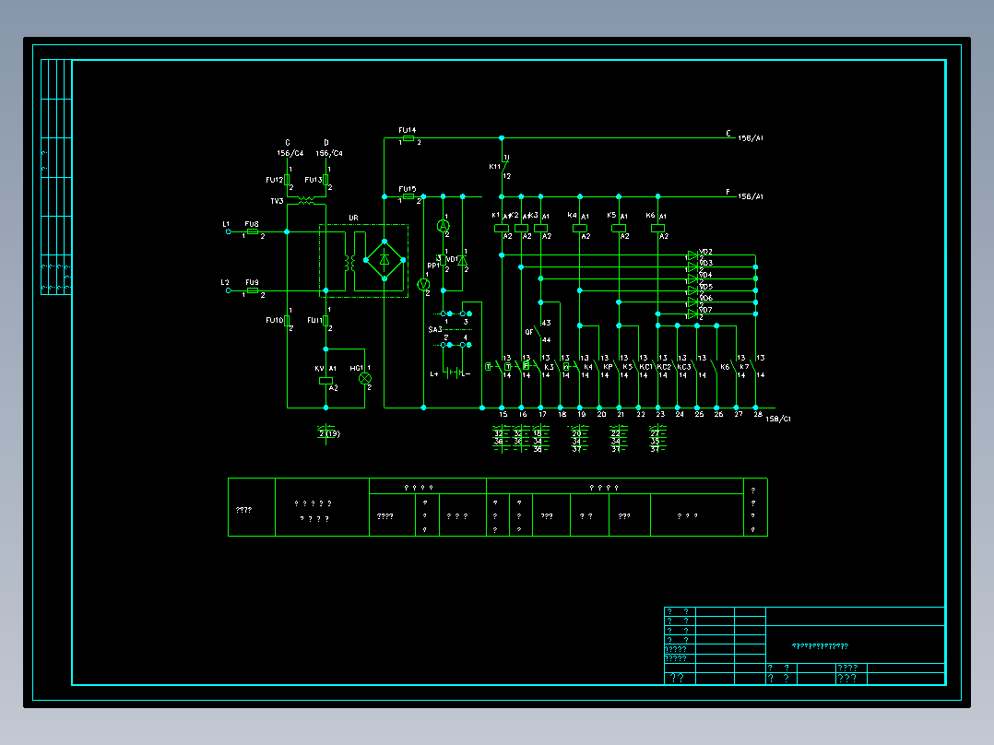
Task: Click the L2 input terminal circle
Action: [229, 290]
